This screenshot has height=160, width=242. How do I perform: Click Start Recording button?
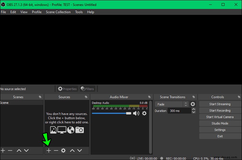click(x=220, y=110)
